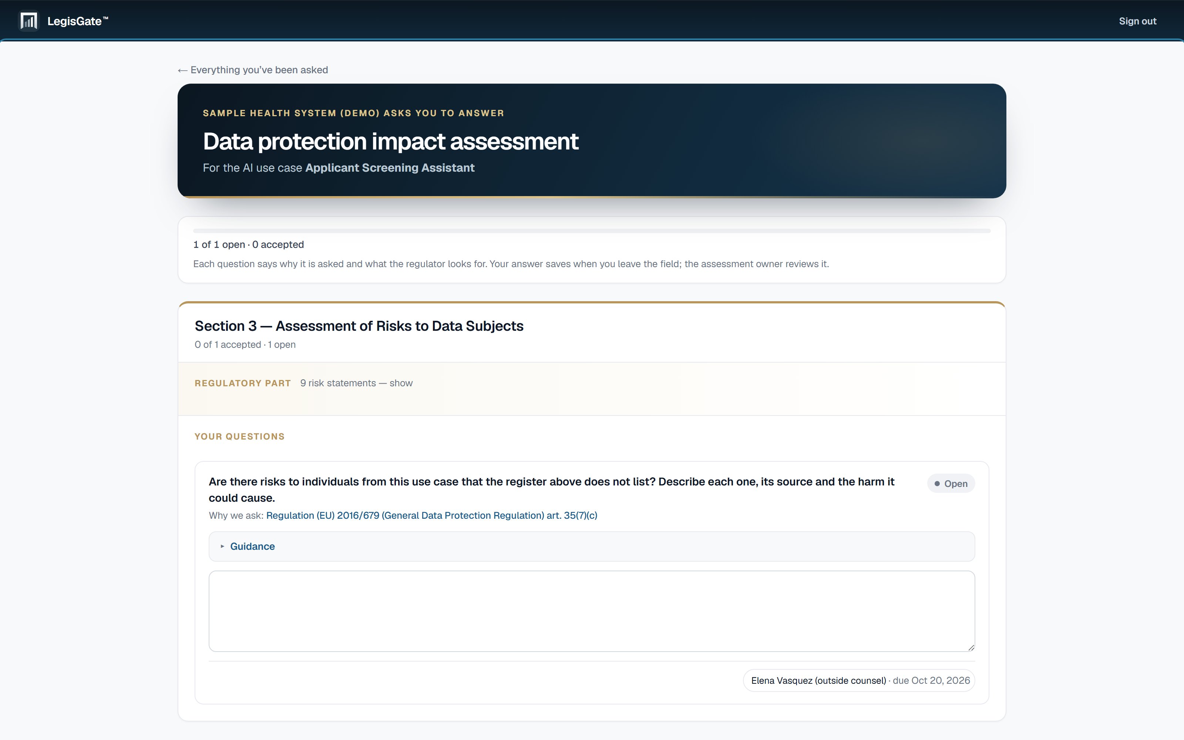Click the Sample Health System (Demo) header line

tap(353, 113)
